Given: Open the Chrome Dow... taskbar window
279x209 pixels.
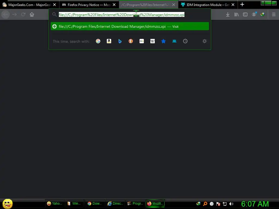Looking at the screenshot, I should (x=95, y=204).
